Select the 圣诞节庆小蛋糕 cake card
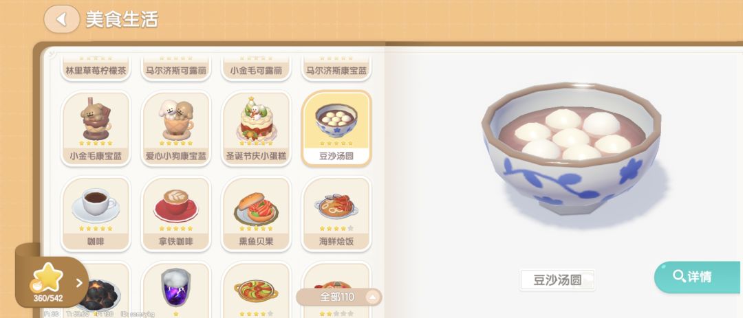 [x=257, y=128]
